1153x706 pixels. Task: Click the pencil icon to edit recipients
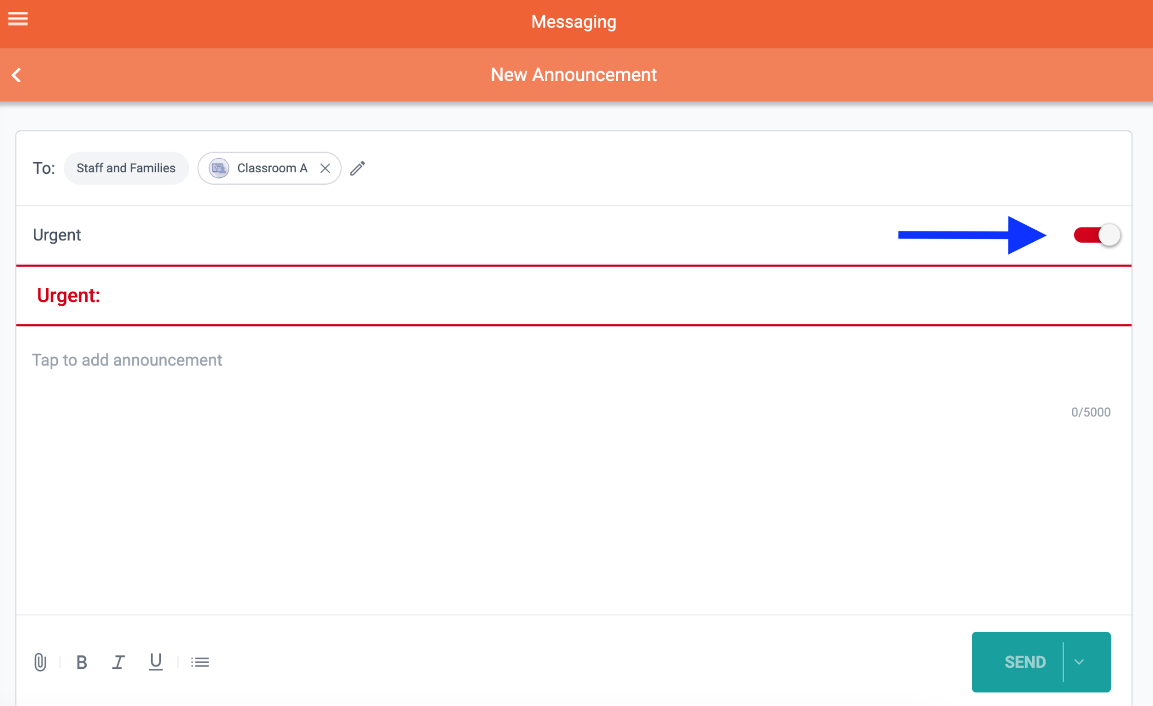[x=357, y=168]
